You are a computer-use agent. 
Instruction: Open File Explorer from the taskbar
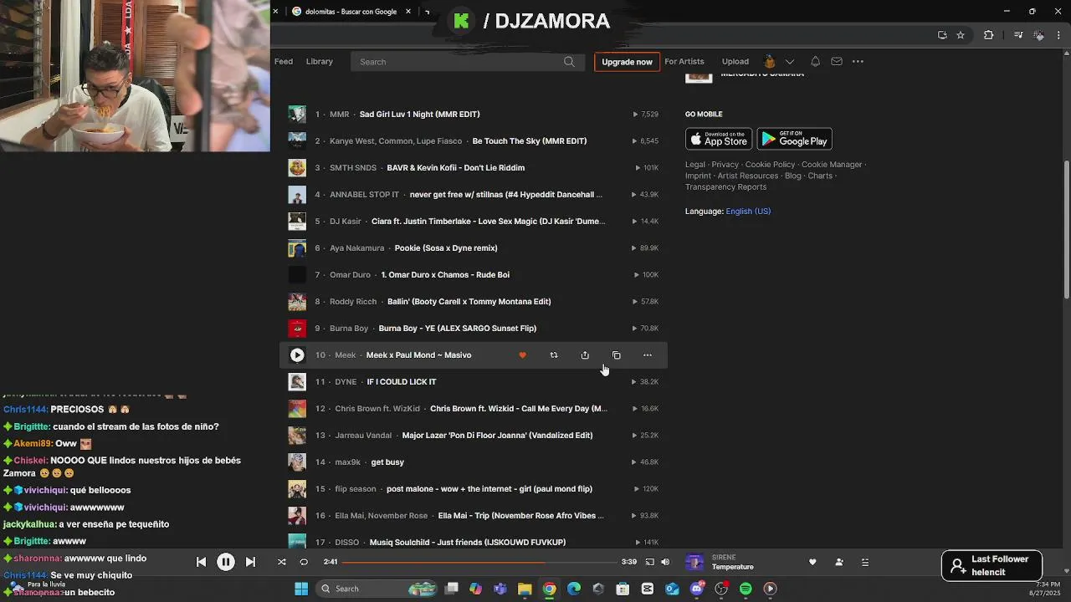point(525,589)
